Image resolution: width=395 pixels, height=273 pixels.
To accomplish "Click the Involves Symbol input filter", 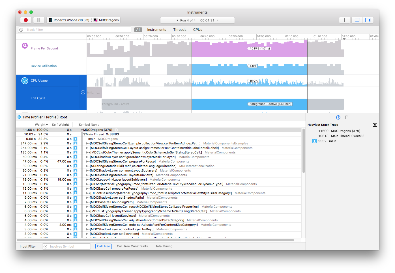I will coord(66,246).
